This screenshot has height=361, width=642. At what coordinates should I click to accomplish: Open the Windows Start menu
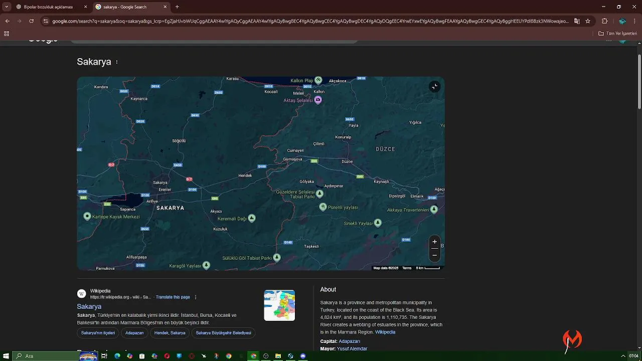pos(6,356)
